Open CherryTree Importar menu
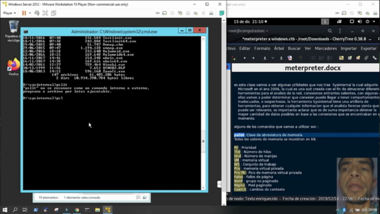The height and width of the screenshot is (214, 380). 349,49
